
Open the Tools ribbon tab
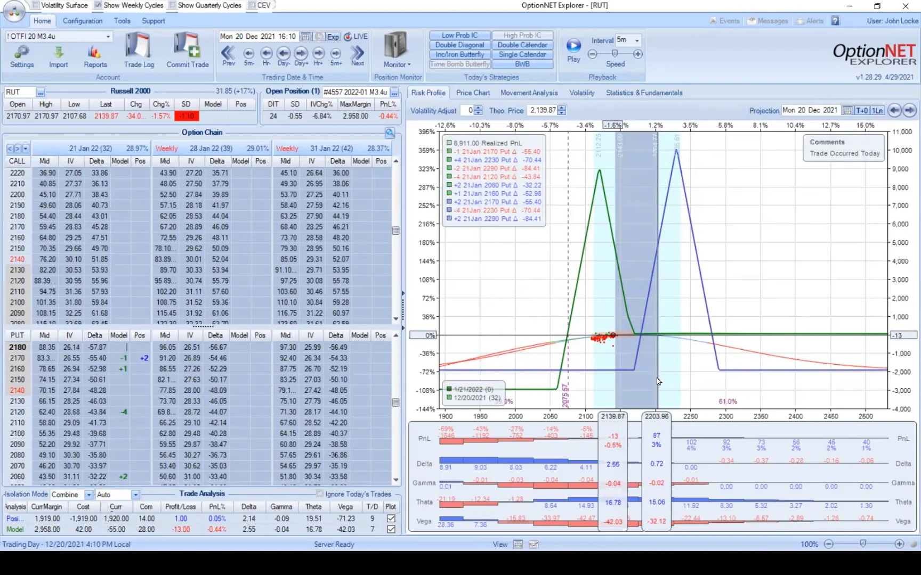(122, 21)
